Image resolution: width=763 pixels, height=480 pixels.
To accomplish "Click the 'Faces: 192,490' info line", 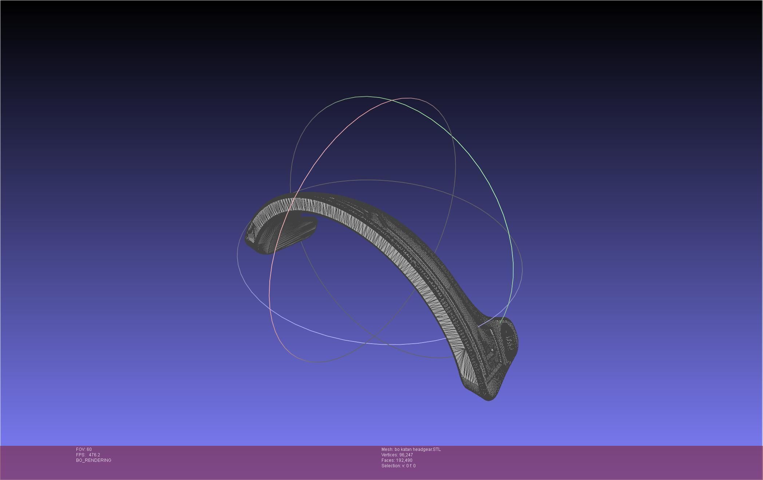I will click(x=397, y=460).
